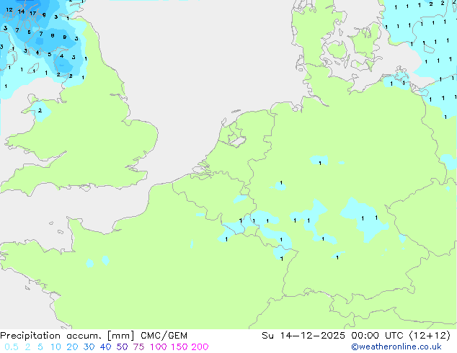The image size is (457, 353).
Task: Select the 75 mm legend value
Action: point(138,347)
